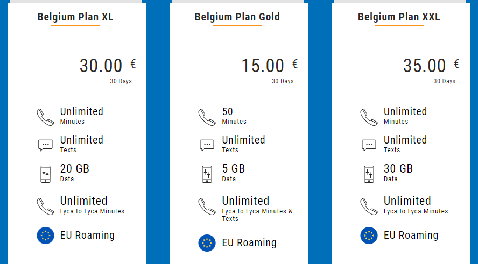Click the 5 GB Data text
The width and height of the screenshot is (478, 264).
tap(234, 173)
